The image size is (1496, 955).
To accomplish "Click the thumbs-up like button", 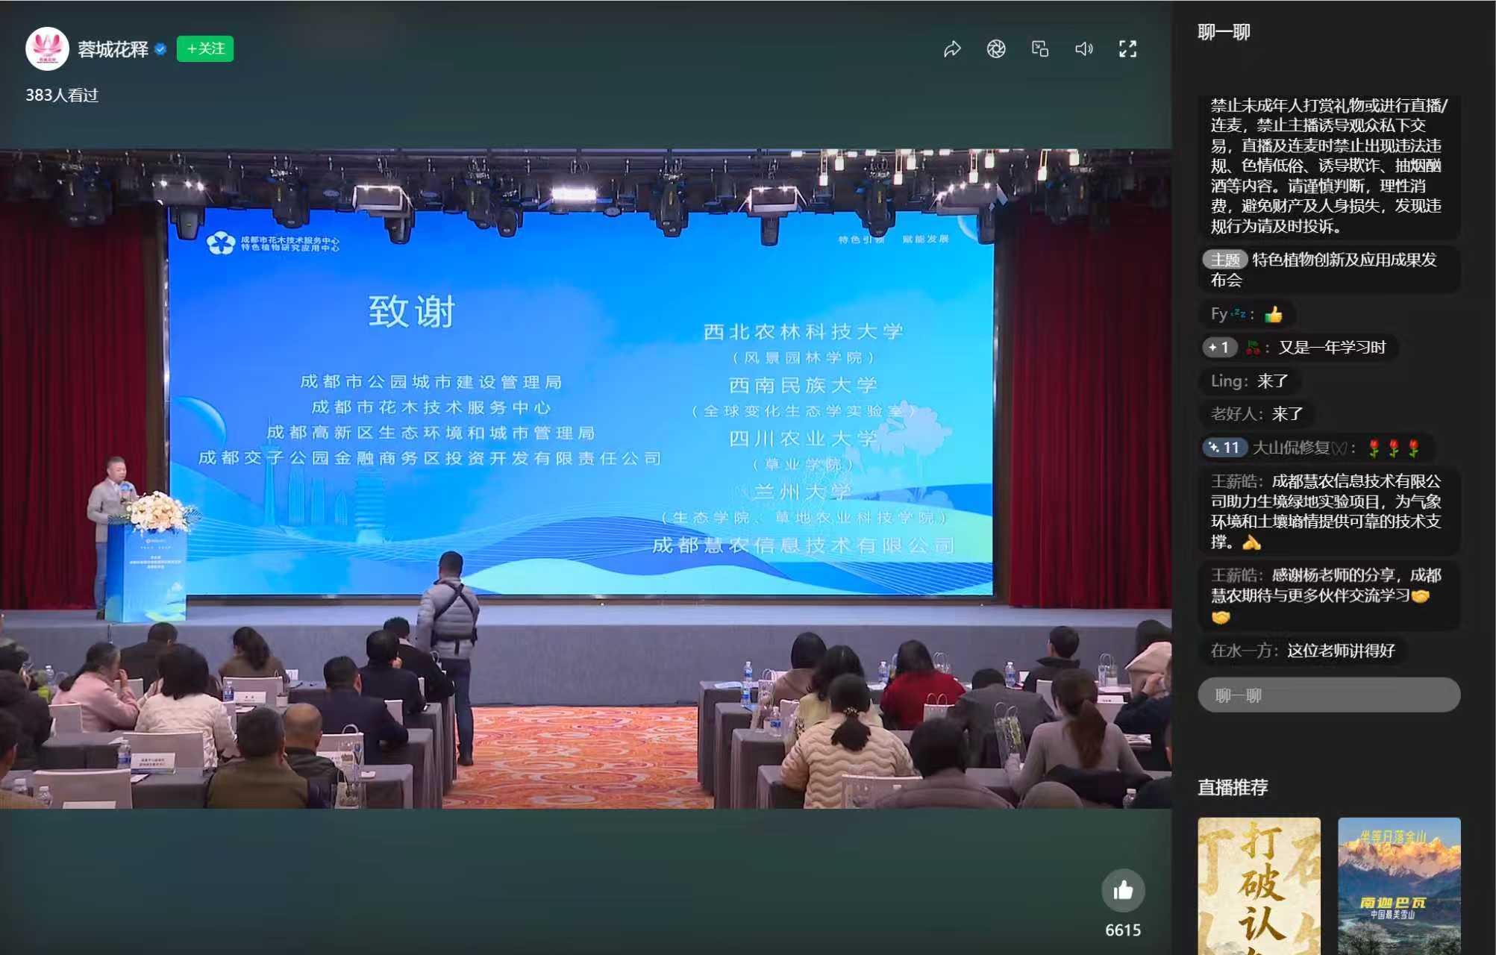I will point(1123,890).
